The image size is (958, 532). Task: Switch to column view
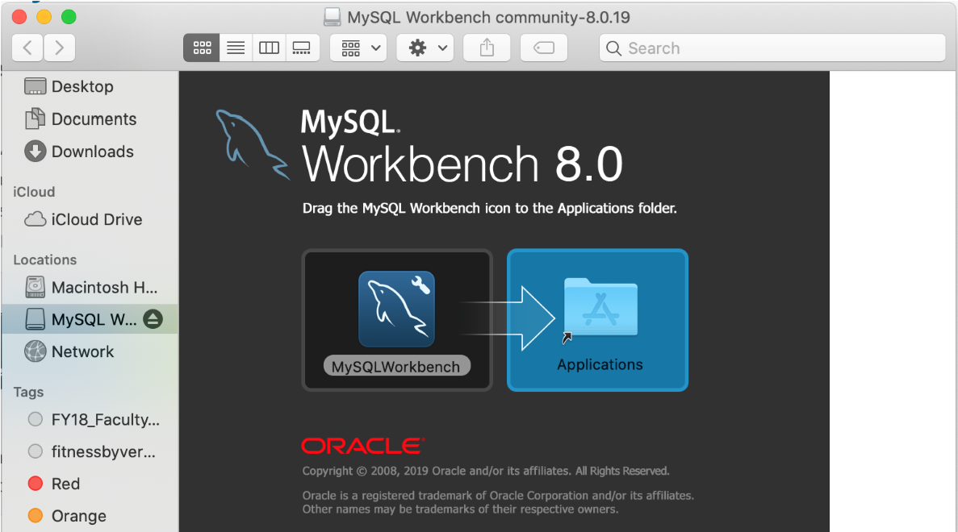coord(269,48)
